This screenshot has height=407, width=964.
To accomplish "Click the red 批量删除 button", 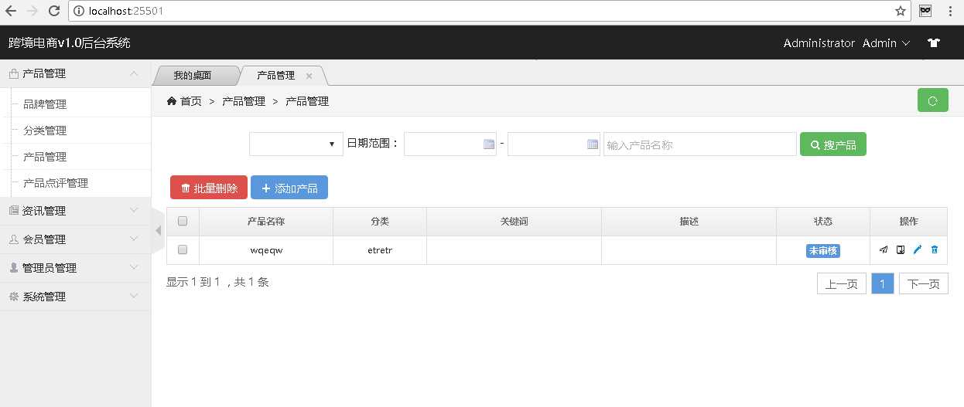I will click(209, 188).
